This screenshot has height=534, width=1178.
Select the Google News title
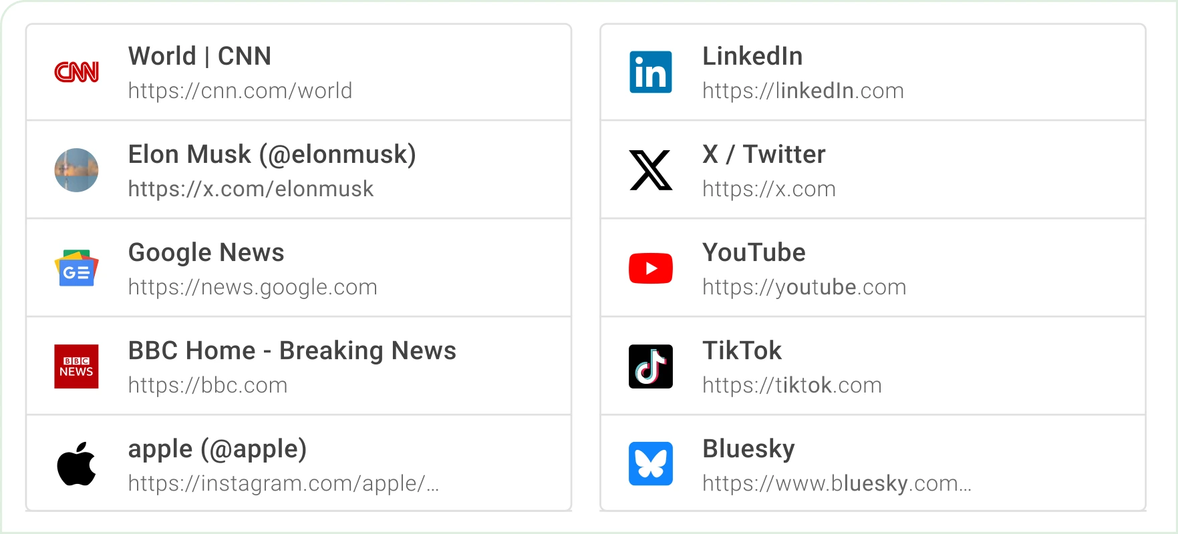click(206, 253)
